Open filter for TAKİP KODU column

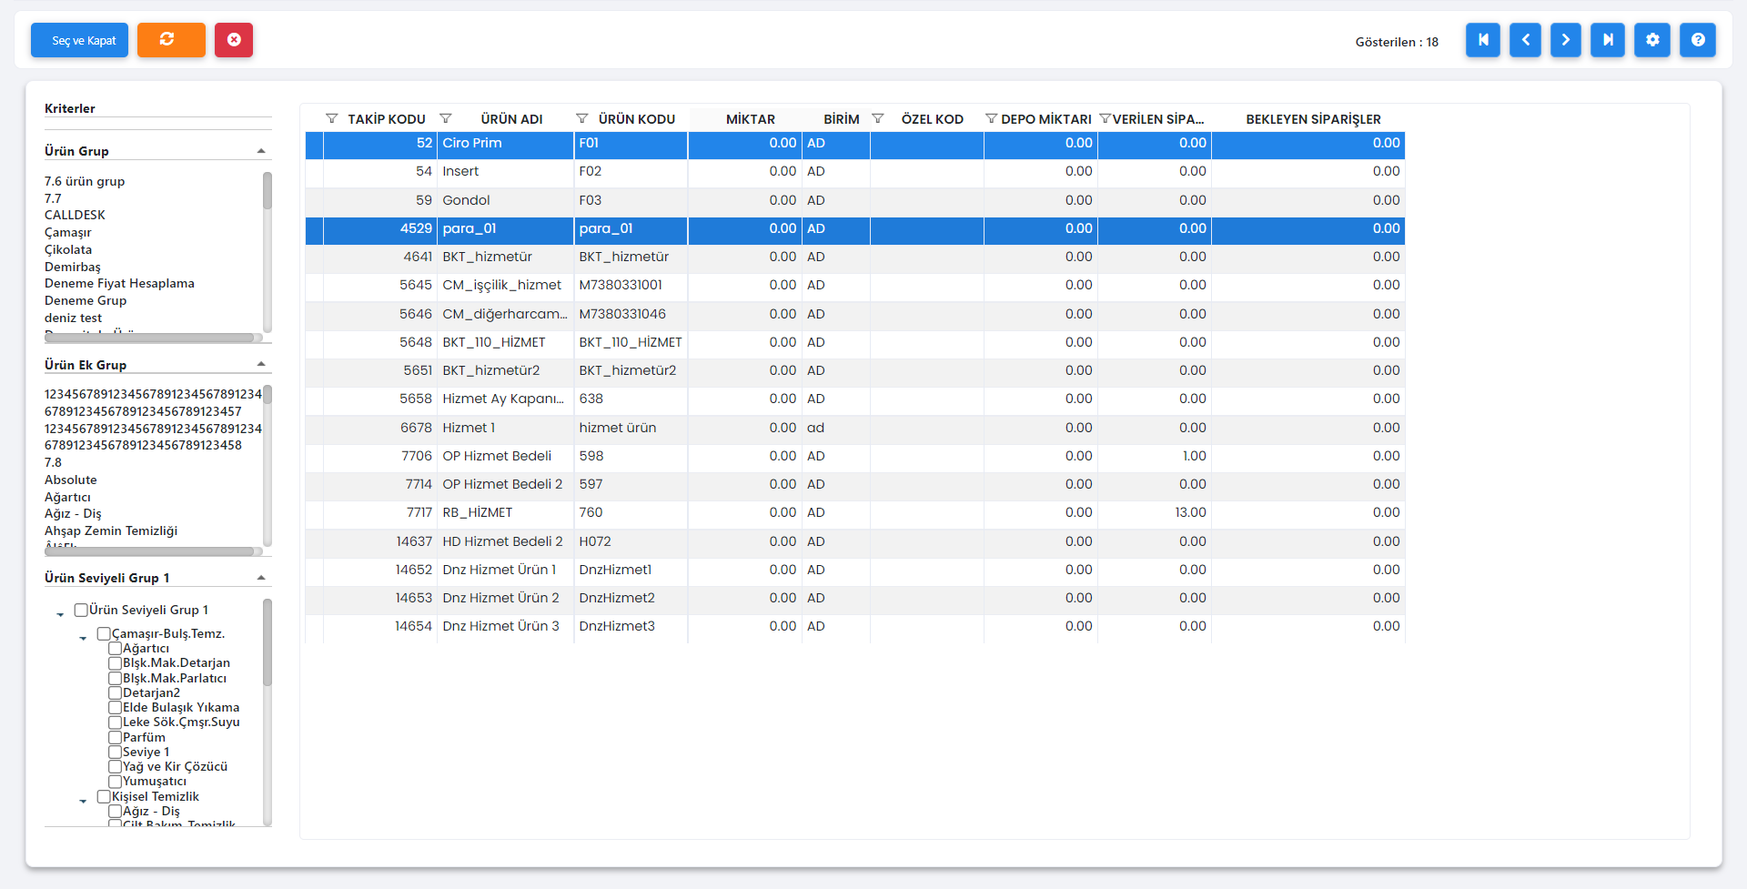332,119
